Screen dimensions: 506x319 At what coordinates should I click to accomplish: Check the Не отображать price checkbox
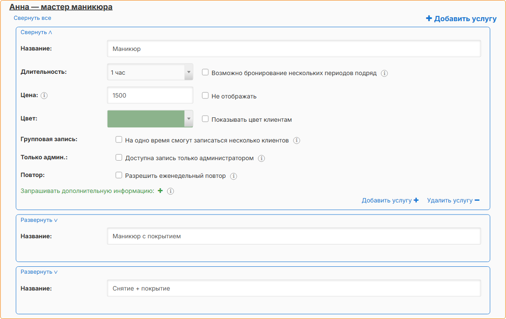205,95
